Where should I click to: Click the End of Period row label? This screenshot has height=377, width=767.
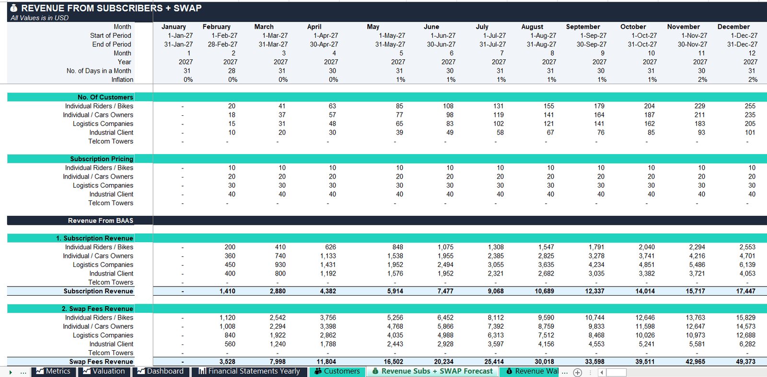pos(111,44)
